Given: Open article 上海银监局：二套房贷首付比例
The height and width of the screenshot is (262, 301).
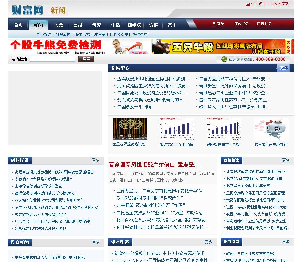Looking at the screenshot, I should (159, 191).
